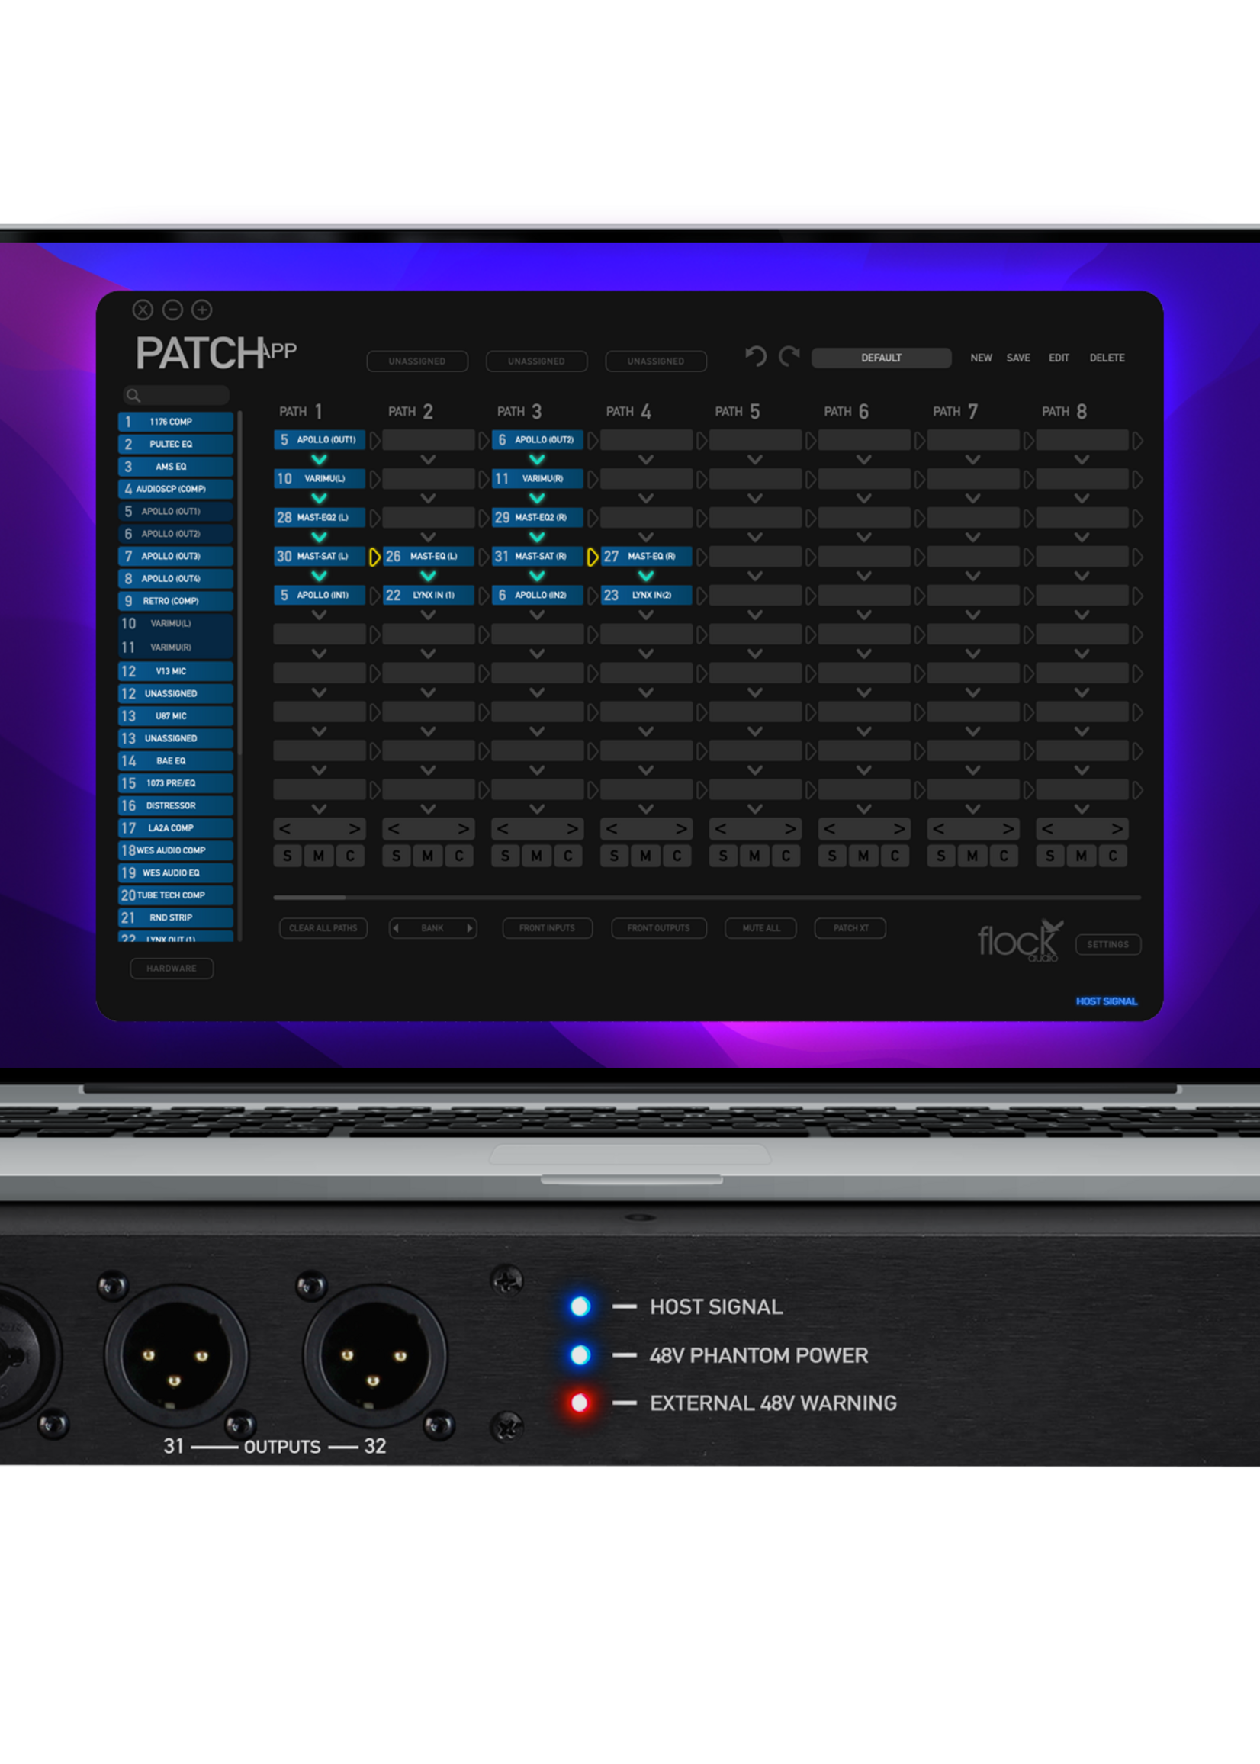Click EDIT preset menu item
1260x1764 pixels.
(x=1059, y=358)
